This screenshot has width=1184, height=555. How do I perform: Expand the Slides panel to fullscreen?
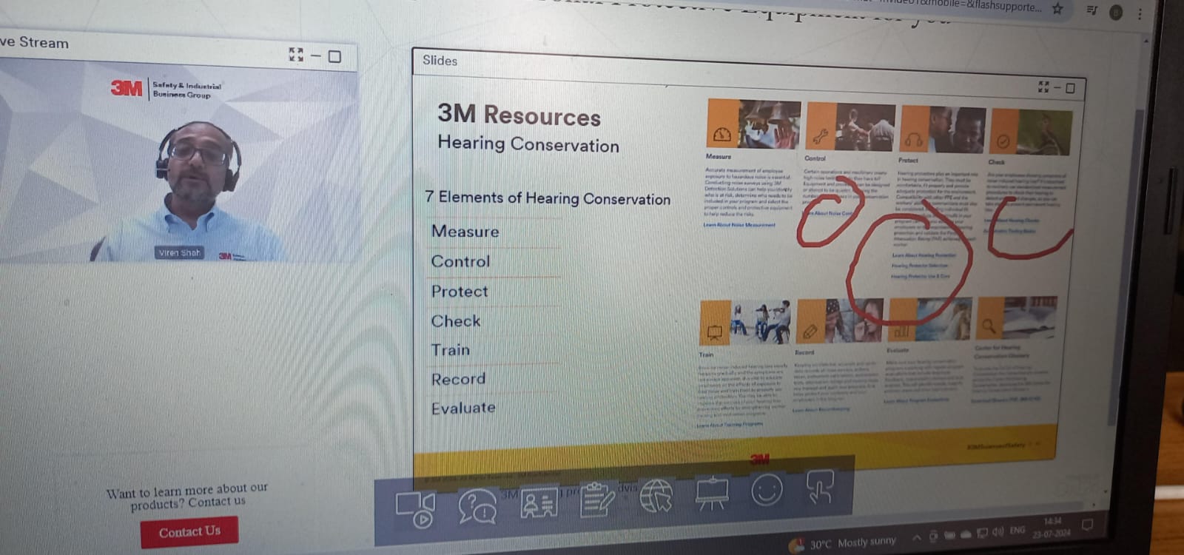click(1043, 87)
